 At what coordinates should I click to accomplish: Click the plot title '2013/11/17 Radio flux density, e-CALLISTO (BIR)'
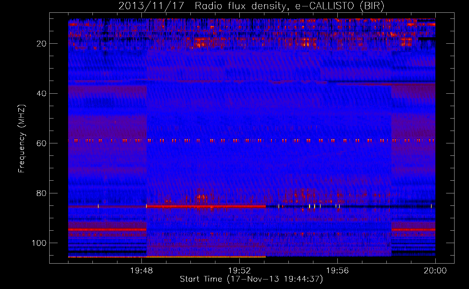click(251, 6)
